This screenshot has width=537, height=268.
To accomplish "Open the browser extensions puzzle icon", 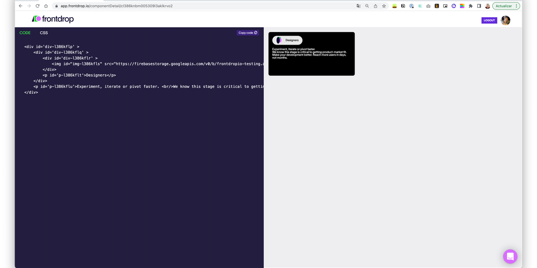I will click(470, 6).
